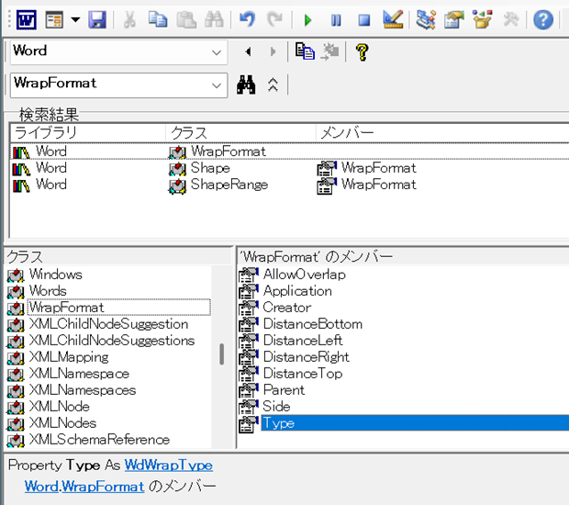Select the XMLNamespace class
This screenshot has width=569, height=505.
click(79, 374)
